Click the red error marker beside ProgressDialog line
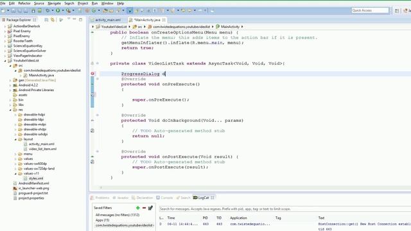The height and width of the screenshot is (231, 411). click(x=92, y=74)
